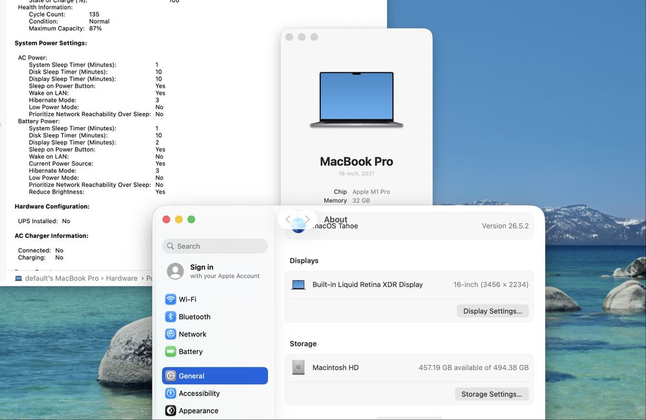
Task: Click the magnifying glass in Search field
Action: pos(170,246)
